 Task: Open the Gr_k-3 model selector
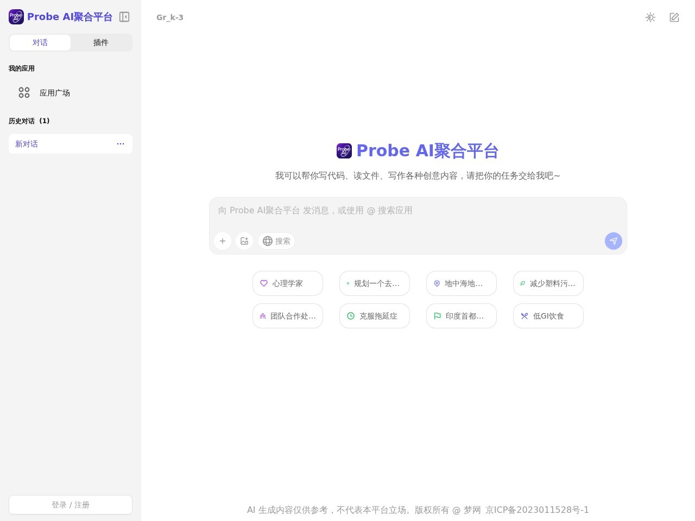tap(170, 17)
